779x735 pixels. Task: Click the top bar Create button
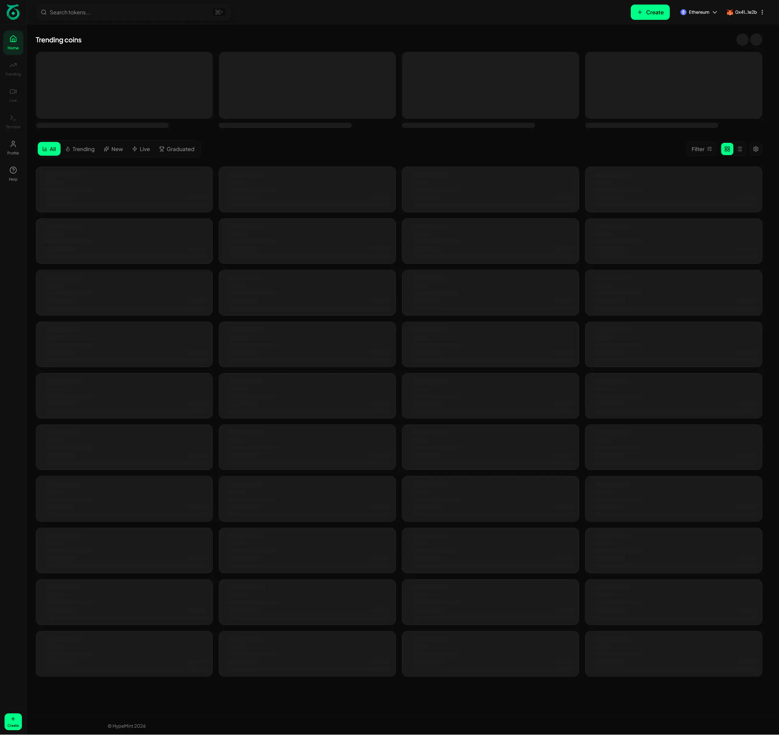click(x=650, y=12)
